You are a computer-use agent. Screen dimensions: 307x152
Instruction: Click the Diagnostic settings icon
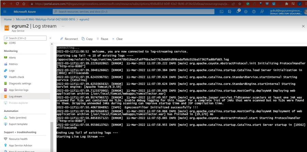(5, 83)
